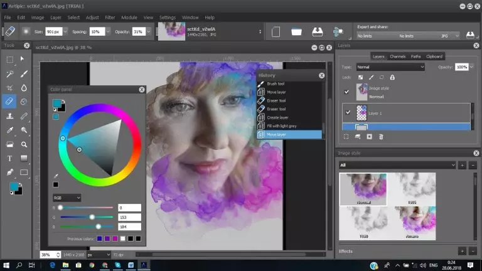Open the Filter menu
This screenshot has height=271, width=482.
point(110,18)
